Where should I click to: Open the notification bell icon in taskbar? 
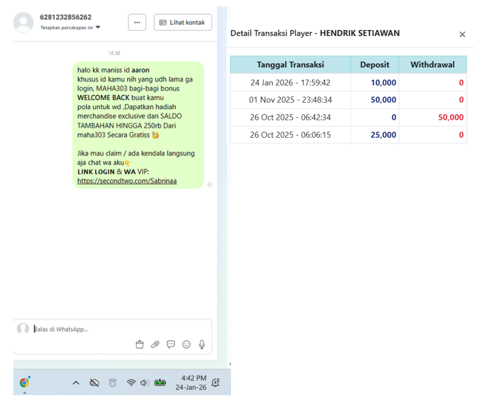click(x=216, y=383)
